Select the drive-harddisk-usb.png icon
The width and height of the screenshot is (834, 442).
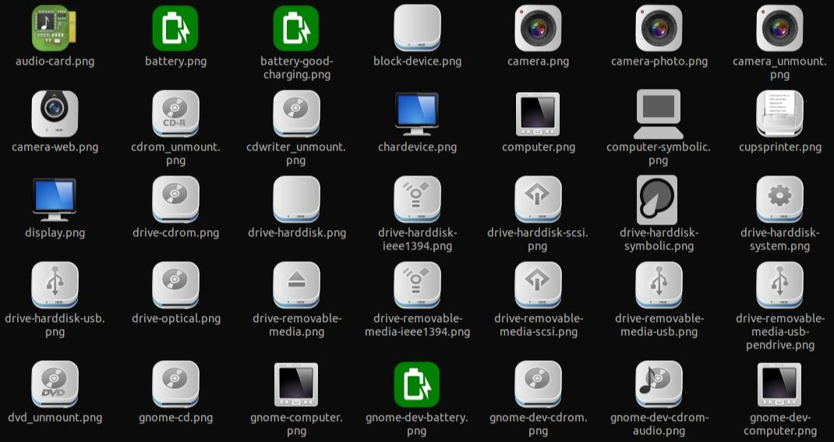pos(55,285)
